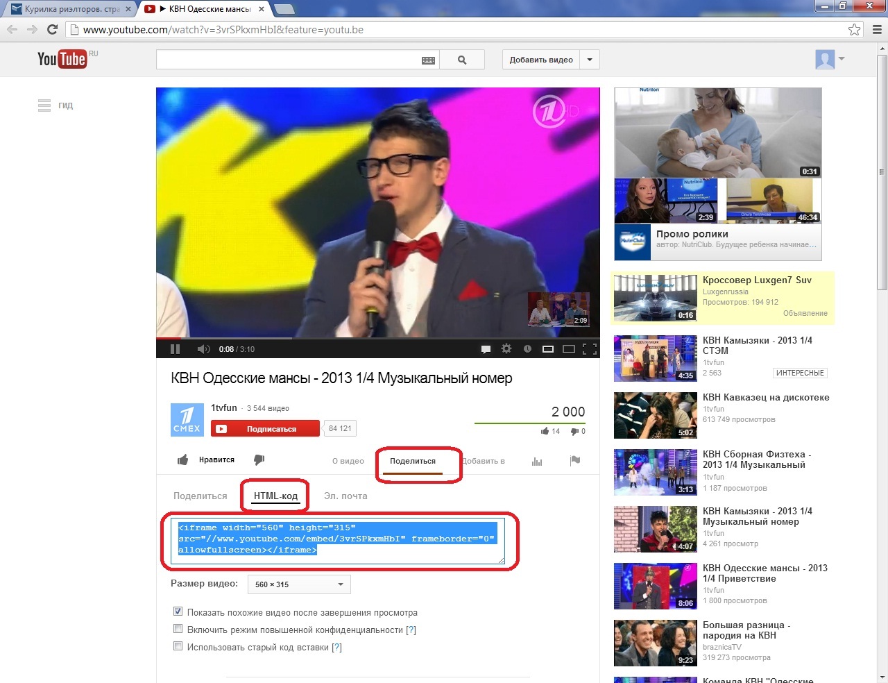Pause the video playback
Image resolution: width=888 pixels, height=683 pixels.
[x=175, y=349]
